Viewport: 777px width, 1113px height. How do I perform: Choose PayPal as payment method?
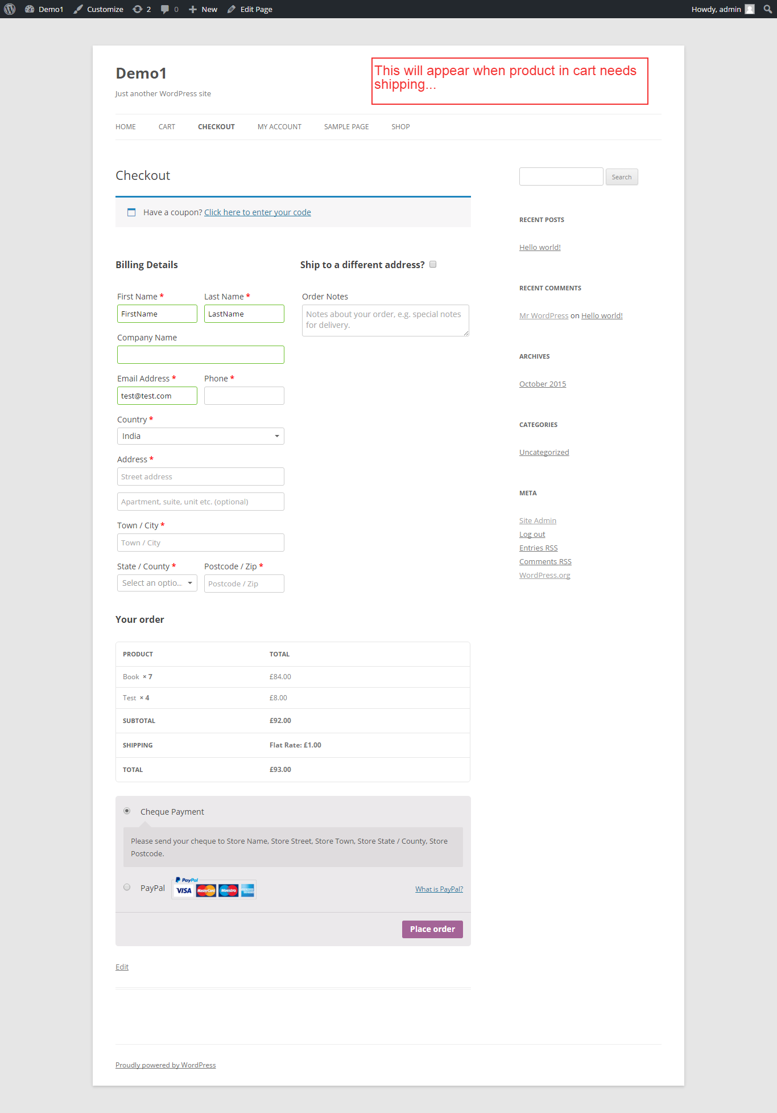click(127, 888)
